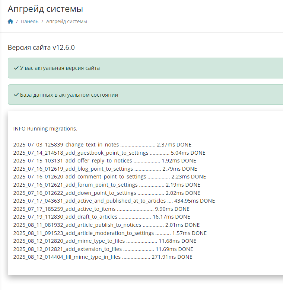This screenshot has width=283, height=290.
Task: Click the home icon in breadcrumbs
Action: pyautogui.click(x=10, y=22)
